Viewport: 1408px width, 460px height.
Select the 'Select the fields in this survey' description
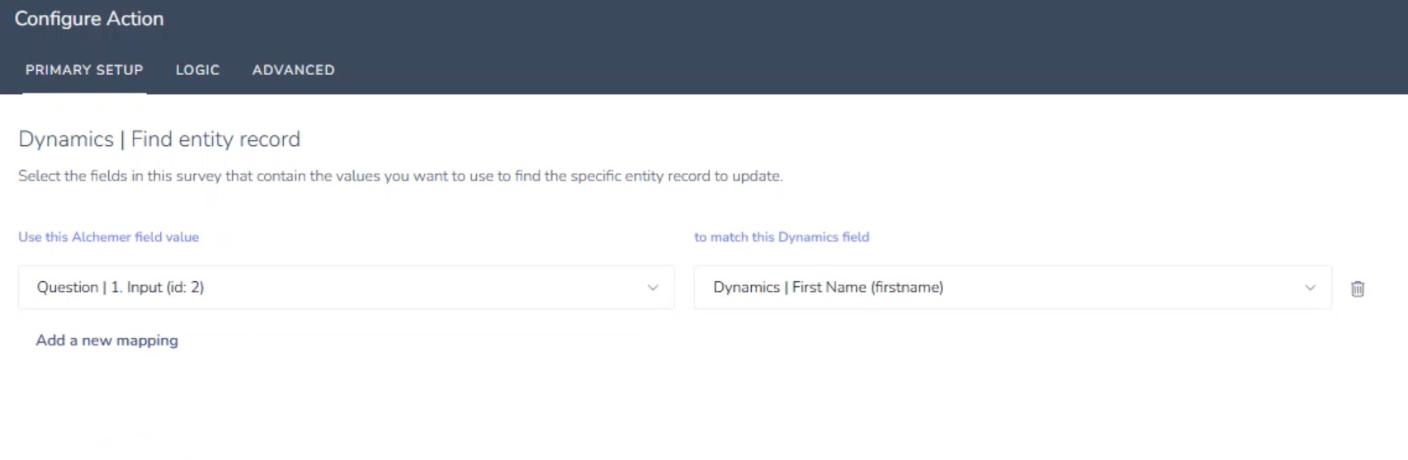tap(400, 176)
